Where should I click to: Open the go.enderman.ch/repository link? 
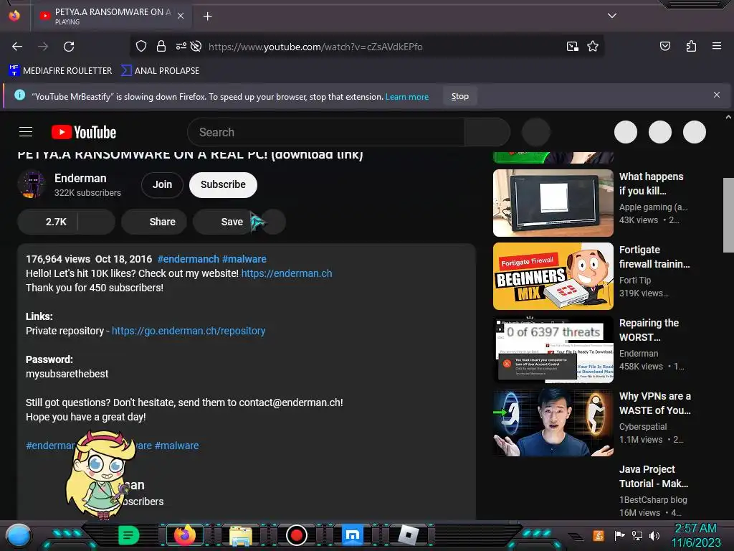point(189,331)
